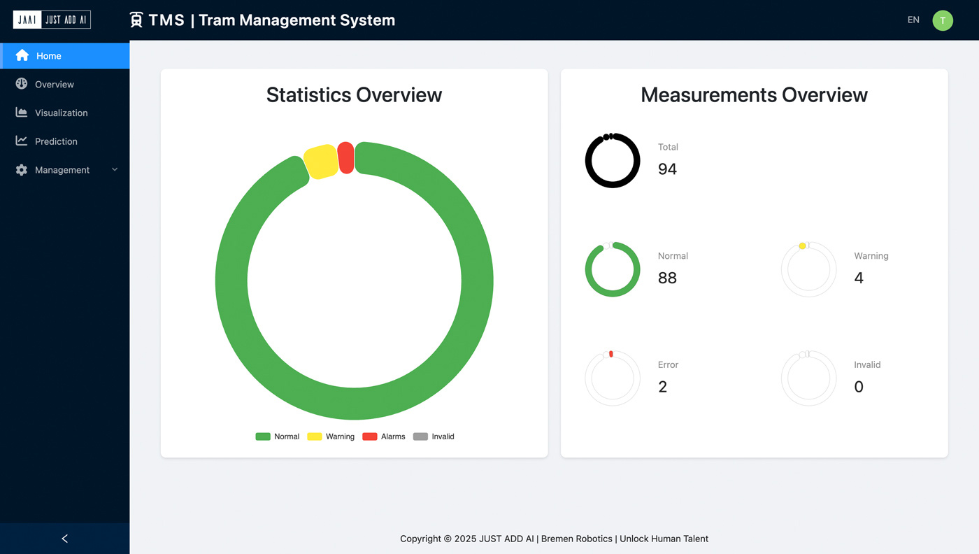This screenshot has height=554, width=979.
Task: Click the Home house icon in sidebar
Action: [x=22, y=55]
